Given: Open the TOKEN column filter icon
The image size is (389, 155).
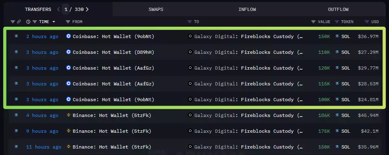Looking at the screenshot, I should [337, 22].
